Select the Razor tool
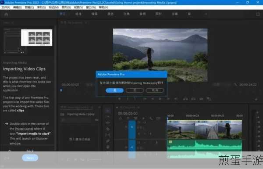 [108, 129]
